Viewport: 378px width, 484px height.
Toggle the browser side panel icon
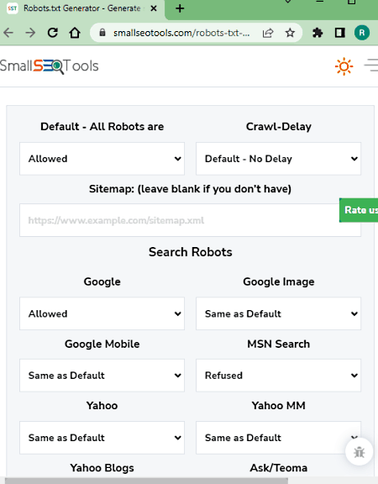click(x=339, y=33)
